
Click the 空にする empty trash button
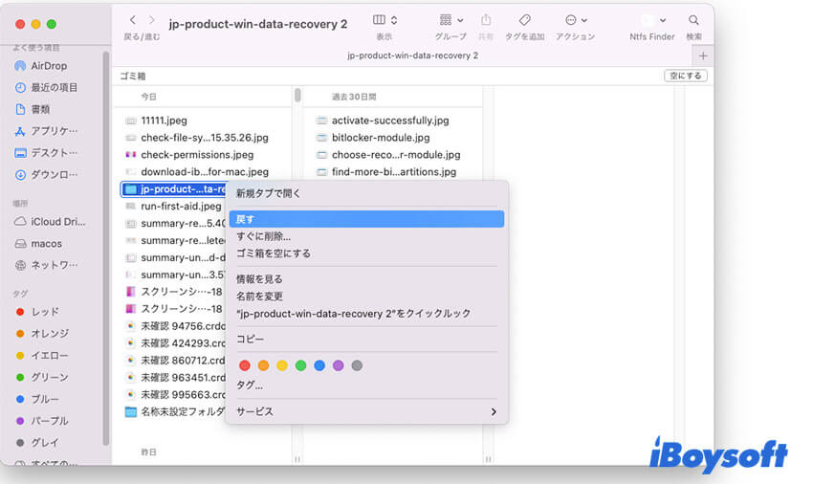(686, 76)
